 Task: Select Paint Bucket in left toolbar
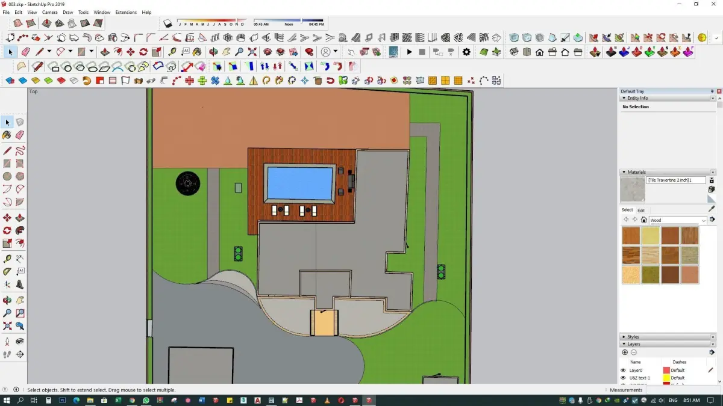(x=7, y=135)
